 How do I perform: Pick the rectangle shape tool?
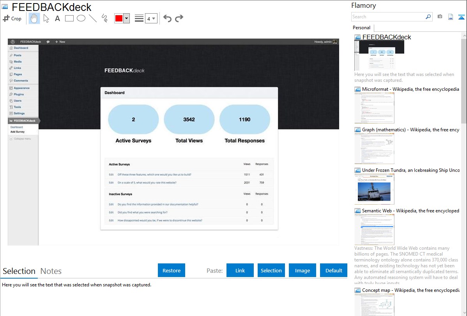69,18
